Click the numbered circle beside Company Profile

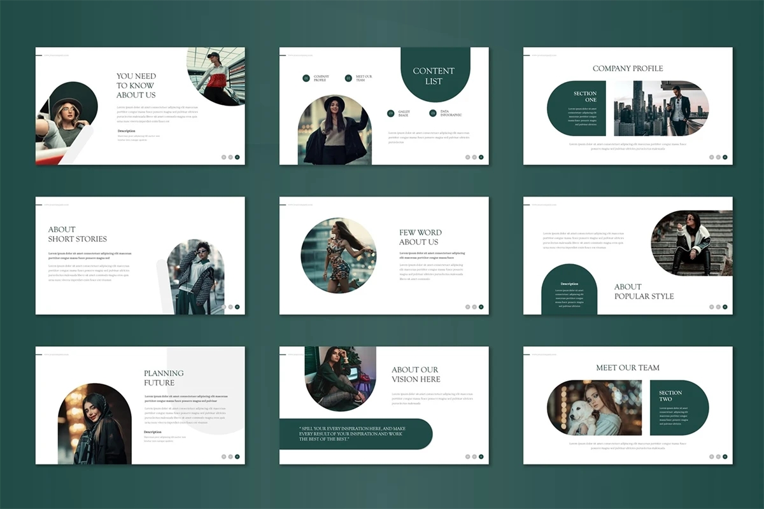click(306, 78)
